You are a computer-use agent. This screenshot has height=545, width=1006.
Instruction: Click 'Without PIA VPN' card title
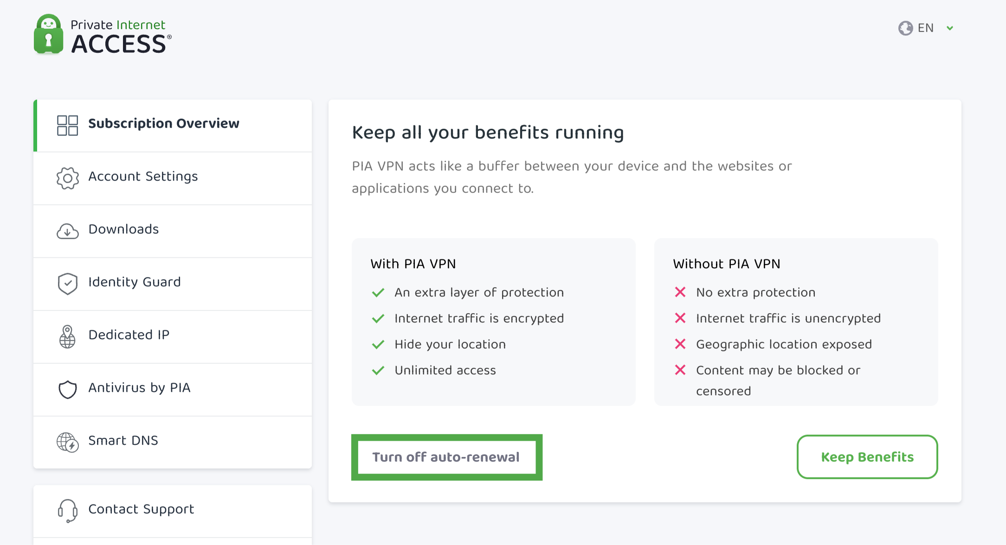pyautogui.click(x=727, y=264)
